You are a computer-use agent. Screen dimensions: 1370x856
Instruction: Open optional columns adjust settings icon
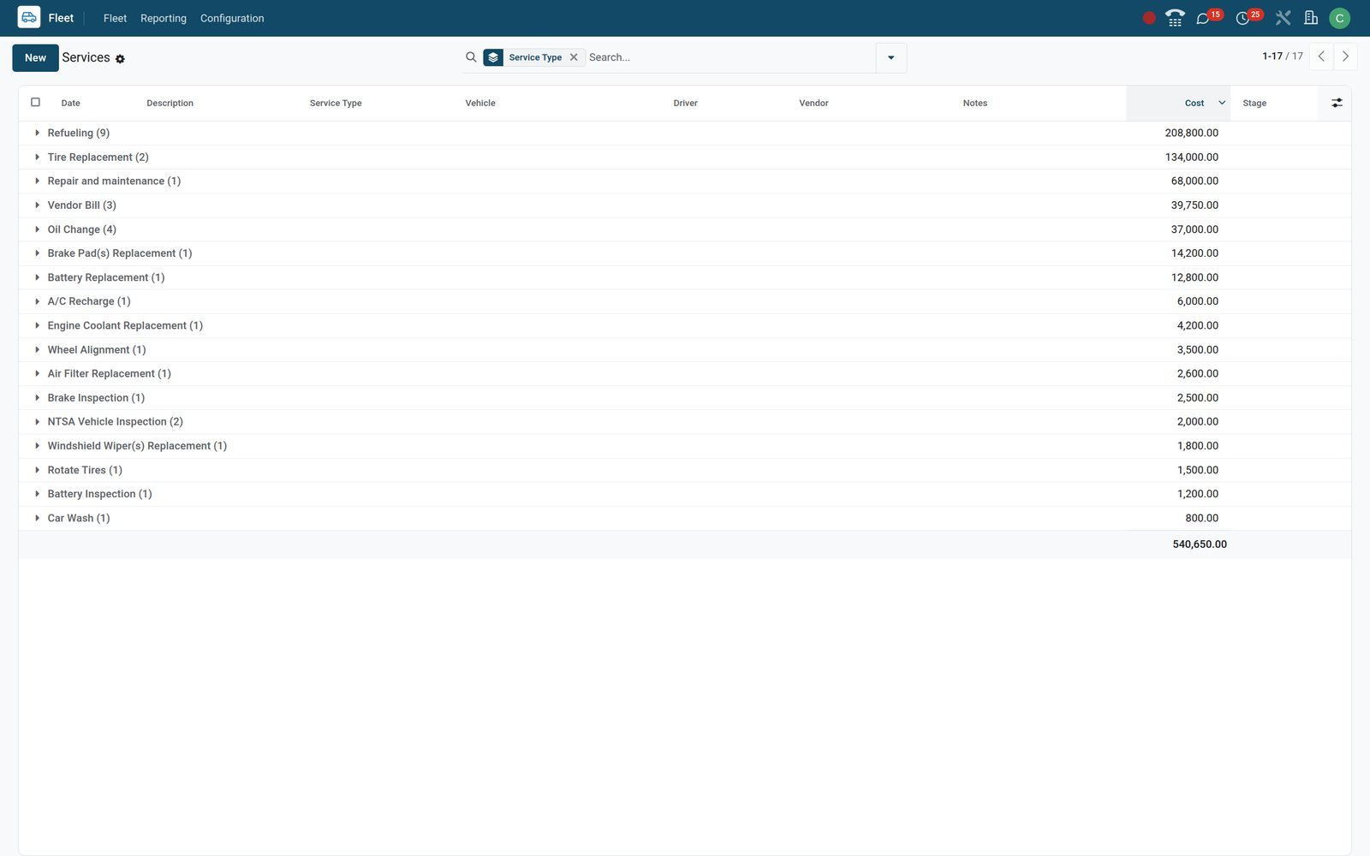tap(1337, 103)
